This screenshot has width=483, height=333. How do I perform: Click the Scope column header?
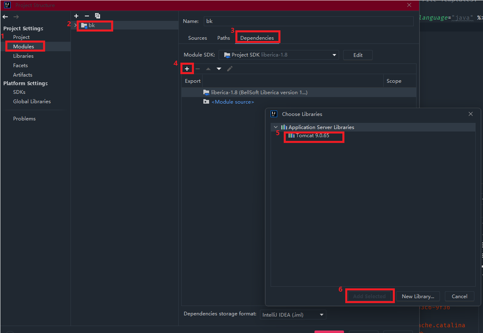tap(394, 81)
